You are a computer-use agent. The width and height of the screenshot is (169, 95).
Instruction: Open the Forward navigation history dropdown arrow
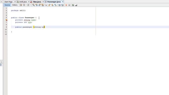click(x=31, y=5)
